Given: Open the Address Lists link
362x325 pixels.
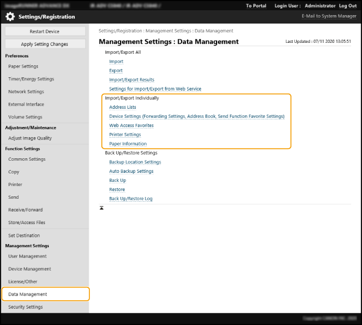Looking at the screenshot, I should point(122,107).
